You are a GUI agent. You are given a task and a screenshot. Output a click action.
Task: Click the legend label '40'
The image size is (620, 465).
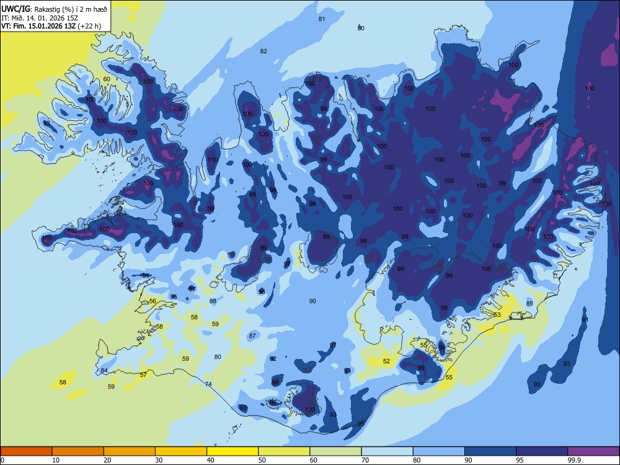pos(211,460)
